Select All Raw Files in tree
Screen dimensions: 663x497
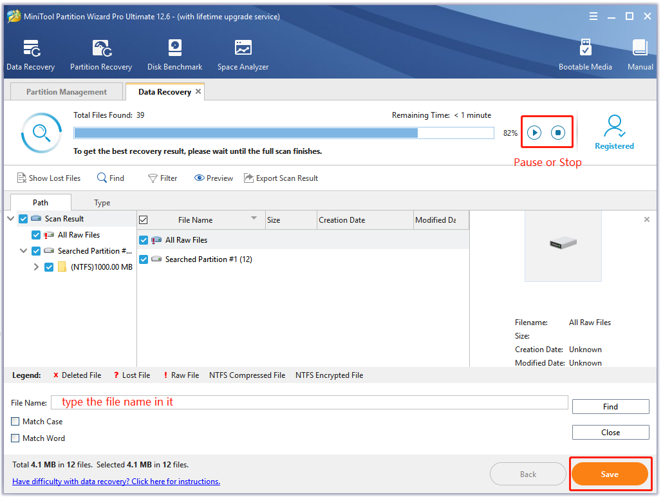pyautogui.click(x=79, y=235)
